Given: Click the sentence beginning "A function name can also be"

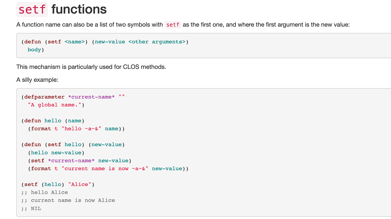Looking at the screenshot, I should (183, 25).
